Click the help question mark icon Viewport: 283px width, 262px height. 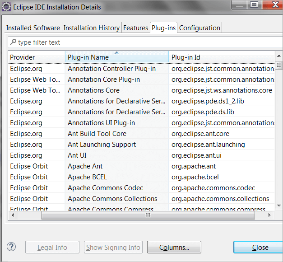(11, 247)
